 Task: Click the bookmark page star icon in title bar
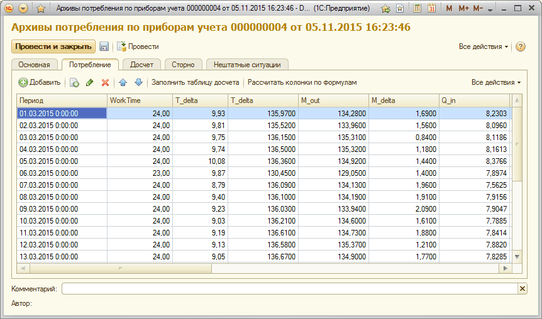(x=400, y=8)
